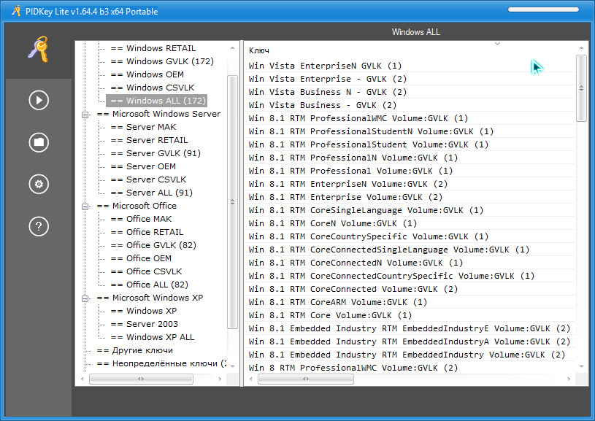This screenshot has width=595, height=421.
Task: Select row Win 8.1 RTM ProfessionalStudentN
Action: click(410, 131)
